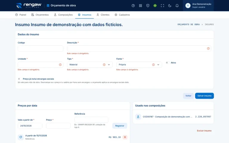Screen dimensions: 229x143
Task: Click the Dados do insumo heading
Action: (x=28, y=35)
